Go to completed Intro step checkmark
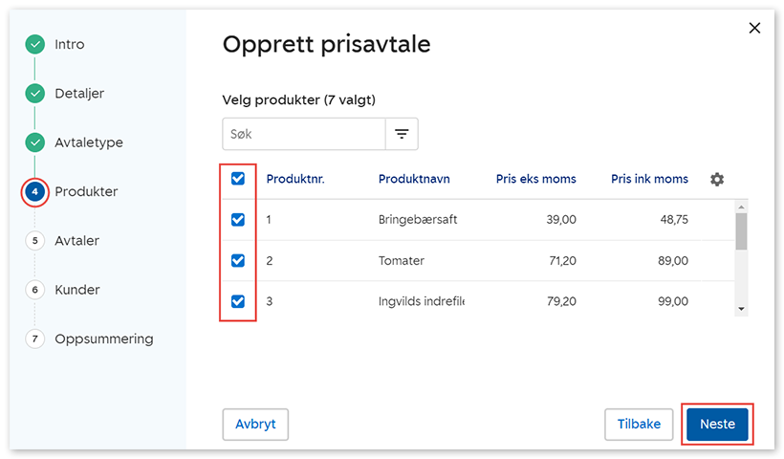The height and width of the screenshot is (459, 784). point(35,44)
